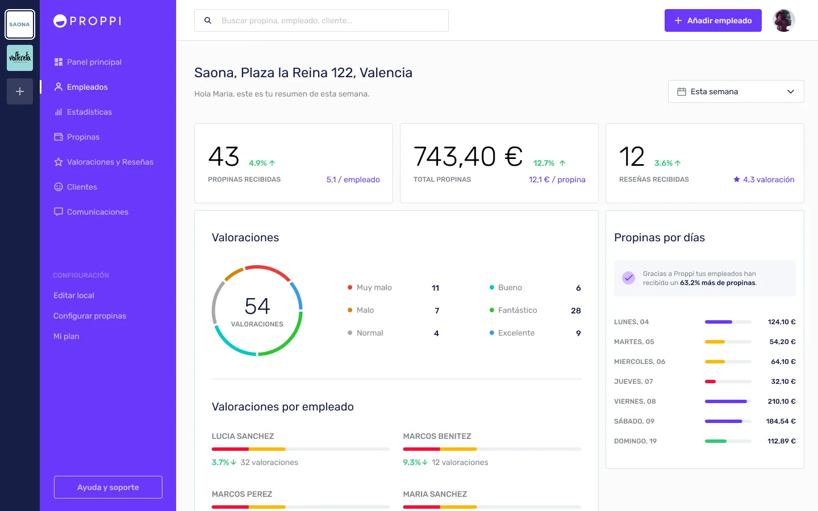
Task: Expand the user profile avatar menu
Action: [x=784, y=20]
